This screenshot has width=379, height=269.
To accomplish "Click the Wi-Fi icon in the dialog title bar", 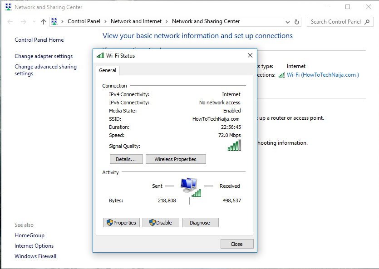I will (100, 55).
